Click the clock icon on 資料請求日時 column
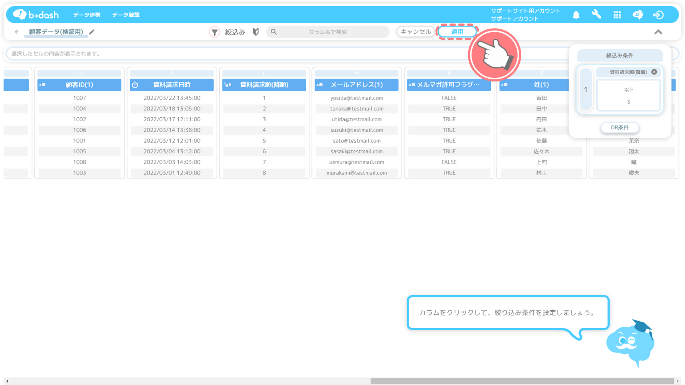 click(x=135, y=85)
